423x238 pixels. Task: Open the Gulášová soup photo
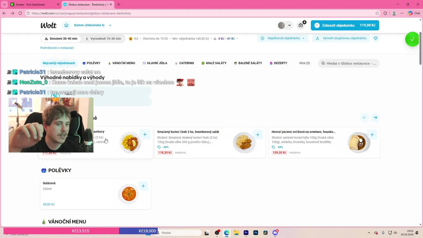point(129,194)
